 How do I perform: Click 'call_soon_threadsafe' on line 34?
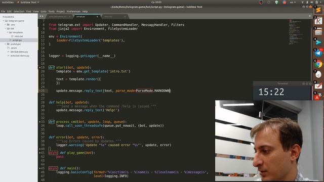tap(84, 126)
